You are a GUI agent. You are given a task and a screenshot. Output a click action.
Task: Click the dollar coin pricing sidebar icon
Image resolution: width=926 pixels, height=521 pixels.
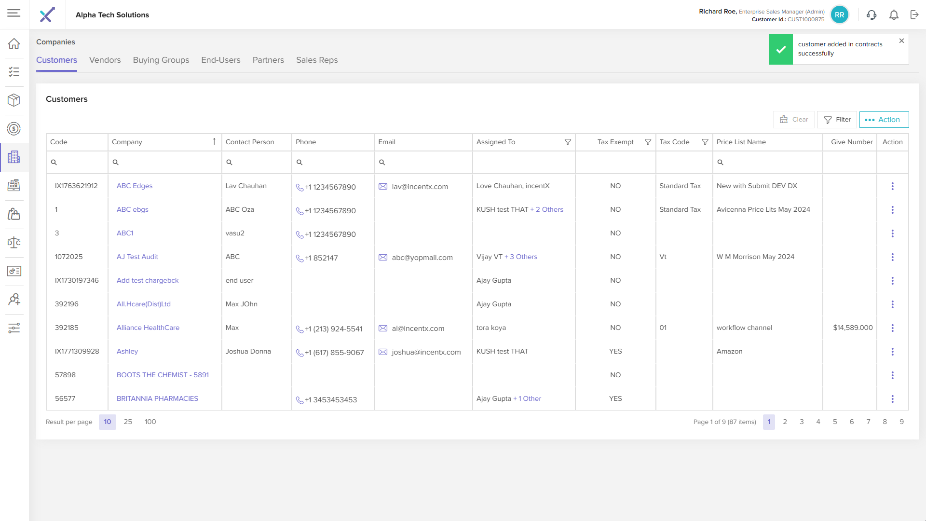coord(14,129)
